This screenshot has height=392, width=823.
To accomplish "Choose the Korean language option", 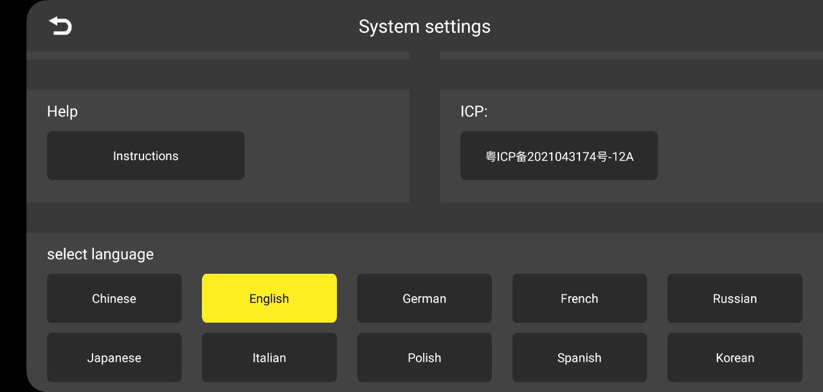I will (734, 357).
